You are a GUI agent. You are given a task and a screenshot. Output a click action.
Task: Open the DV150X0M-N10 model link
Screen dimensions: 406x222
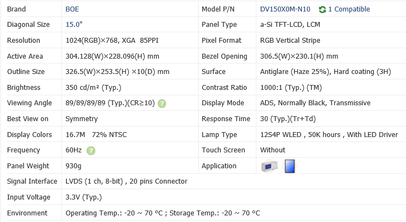(285, 9)
